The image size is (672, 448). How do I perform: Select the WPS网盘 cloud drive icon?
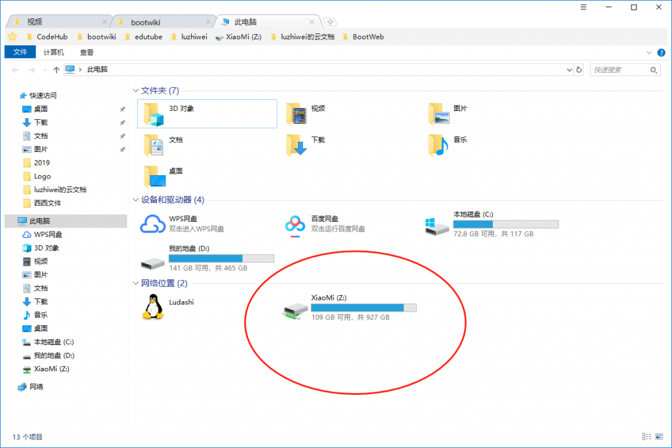(x=152, y=224)
